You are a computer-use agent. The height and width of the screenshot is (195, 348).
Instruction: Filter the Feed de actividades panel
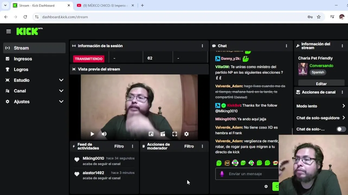pos(119,146)
